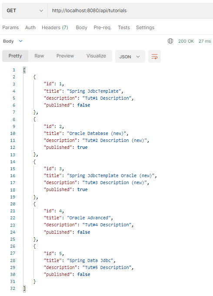Open the Pre-req. tab

click(103, 27)
